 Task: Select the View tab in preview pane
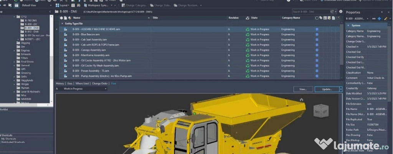[x=113, y=84]
